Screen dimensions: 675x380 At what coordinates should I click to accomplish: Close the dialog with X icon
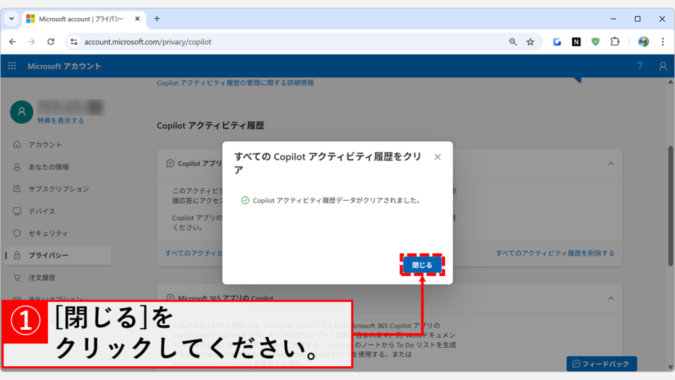pos(438,157)
